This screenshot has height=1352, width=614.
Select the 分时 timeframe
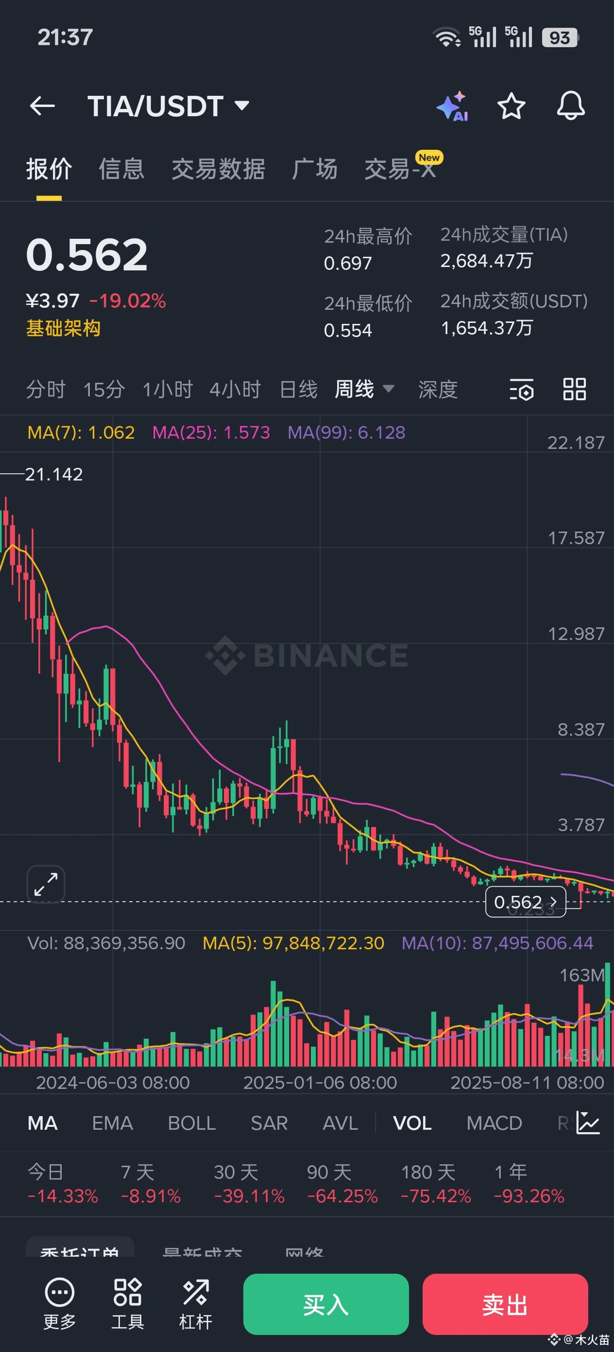coord(46,390)
